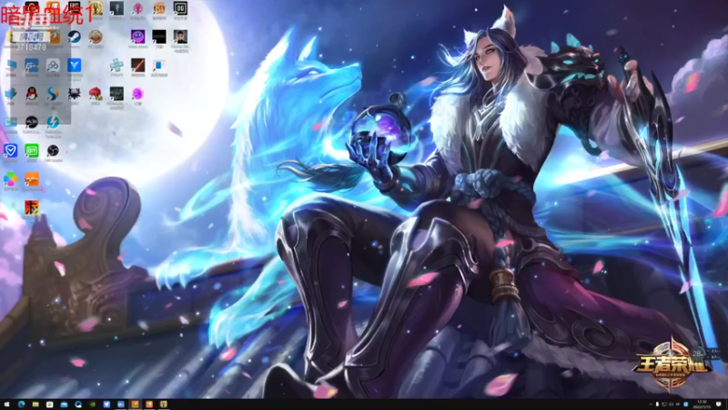Open the orange app with white scribble logo
Viewport: 728px width, 410px height.
tap(32, 179)
